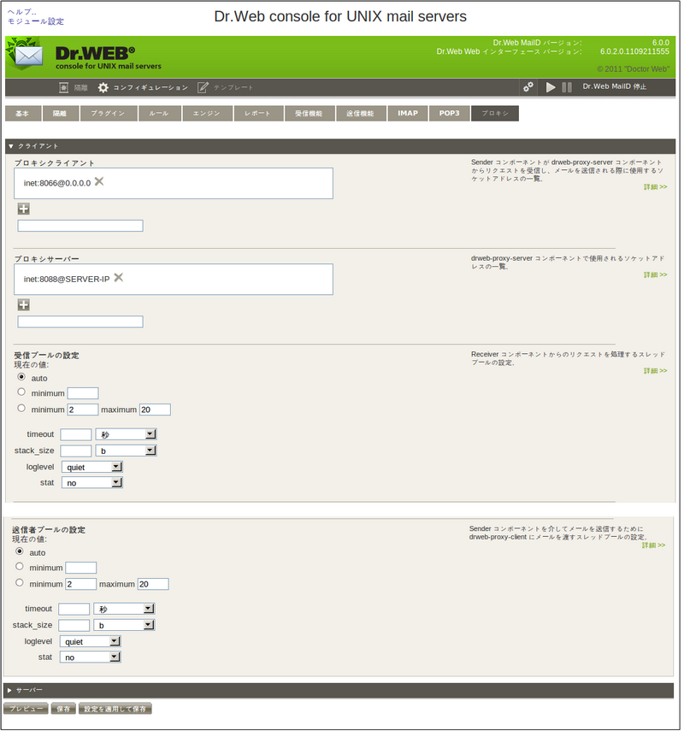
Task: Focus new proxy client address field
Action: point(81,227)
